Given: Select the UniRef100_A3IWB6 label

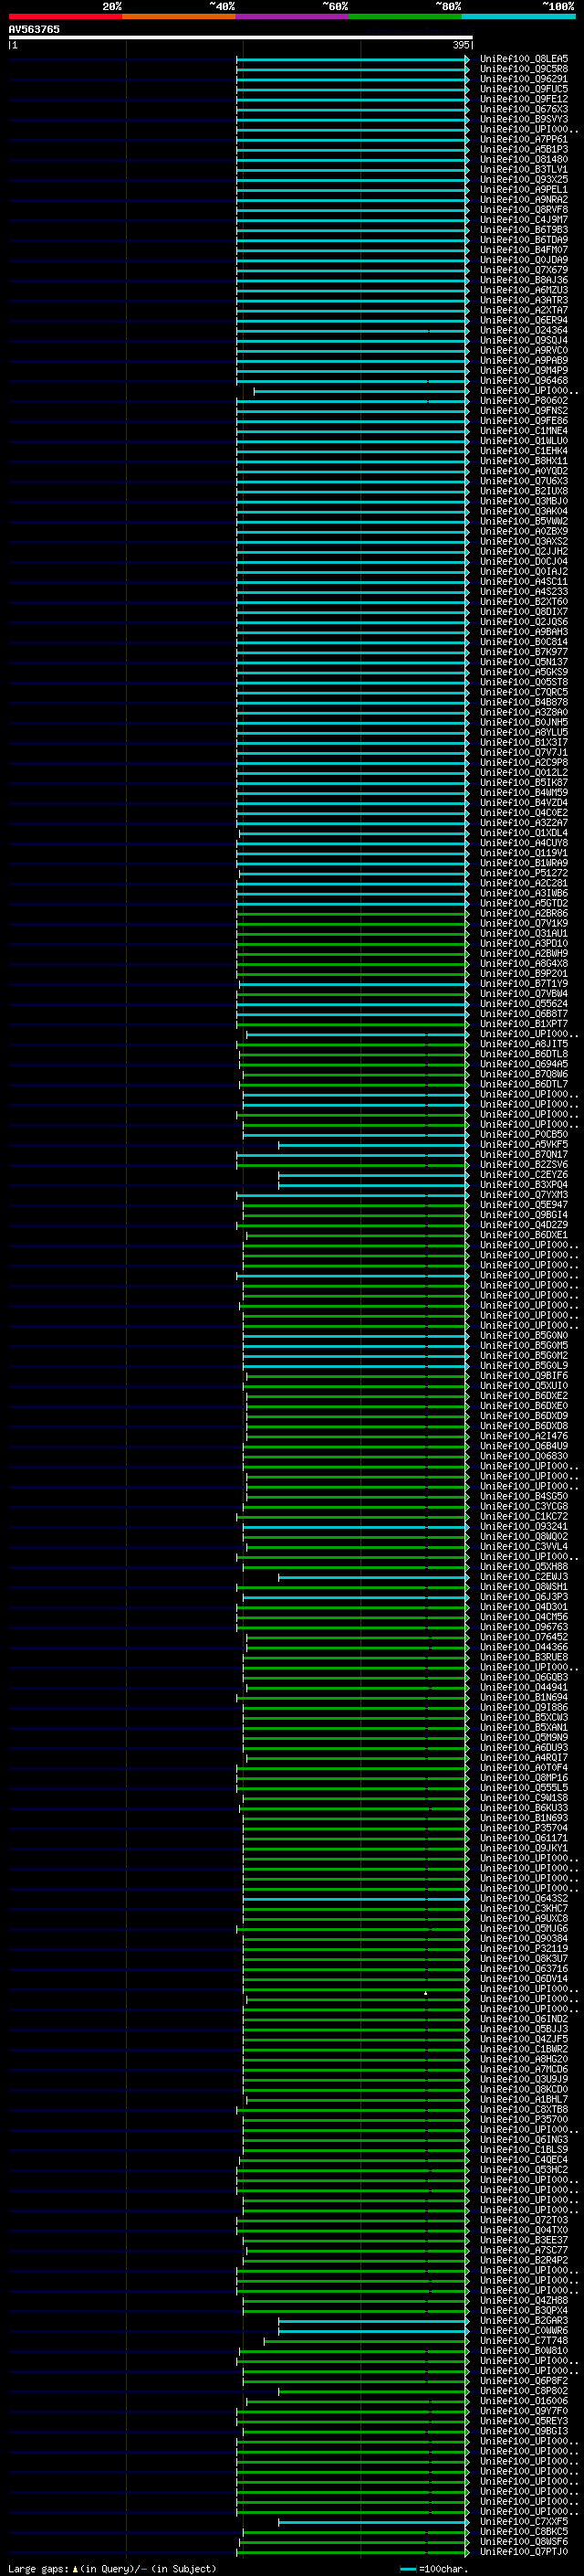Looking at the screenshot, I should click(x=523, y=893).
